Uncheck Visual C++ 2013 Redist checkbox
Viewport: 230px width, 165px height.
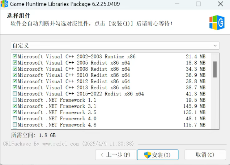(15, 88)
